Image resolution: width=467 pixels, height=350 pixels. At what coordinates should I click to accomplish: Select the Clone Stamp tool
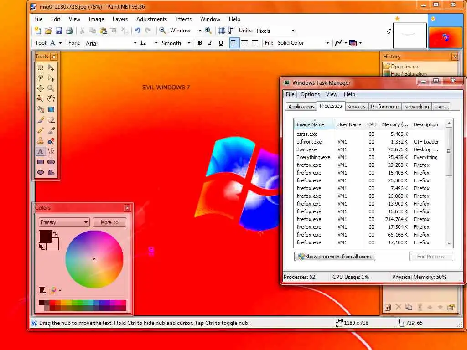pos(41,141)
